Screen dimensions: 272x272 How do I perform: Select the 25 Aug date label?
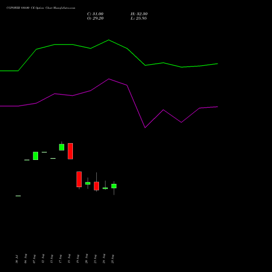pyautogui.click(x=113, y=259)
